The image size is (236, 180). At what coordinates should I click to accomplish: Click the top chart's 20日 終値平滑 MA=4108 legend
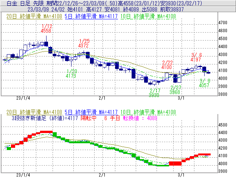[34, 16]
